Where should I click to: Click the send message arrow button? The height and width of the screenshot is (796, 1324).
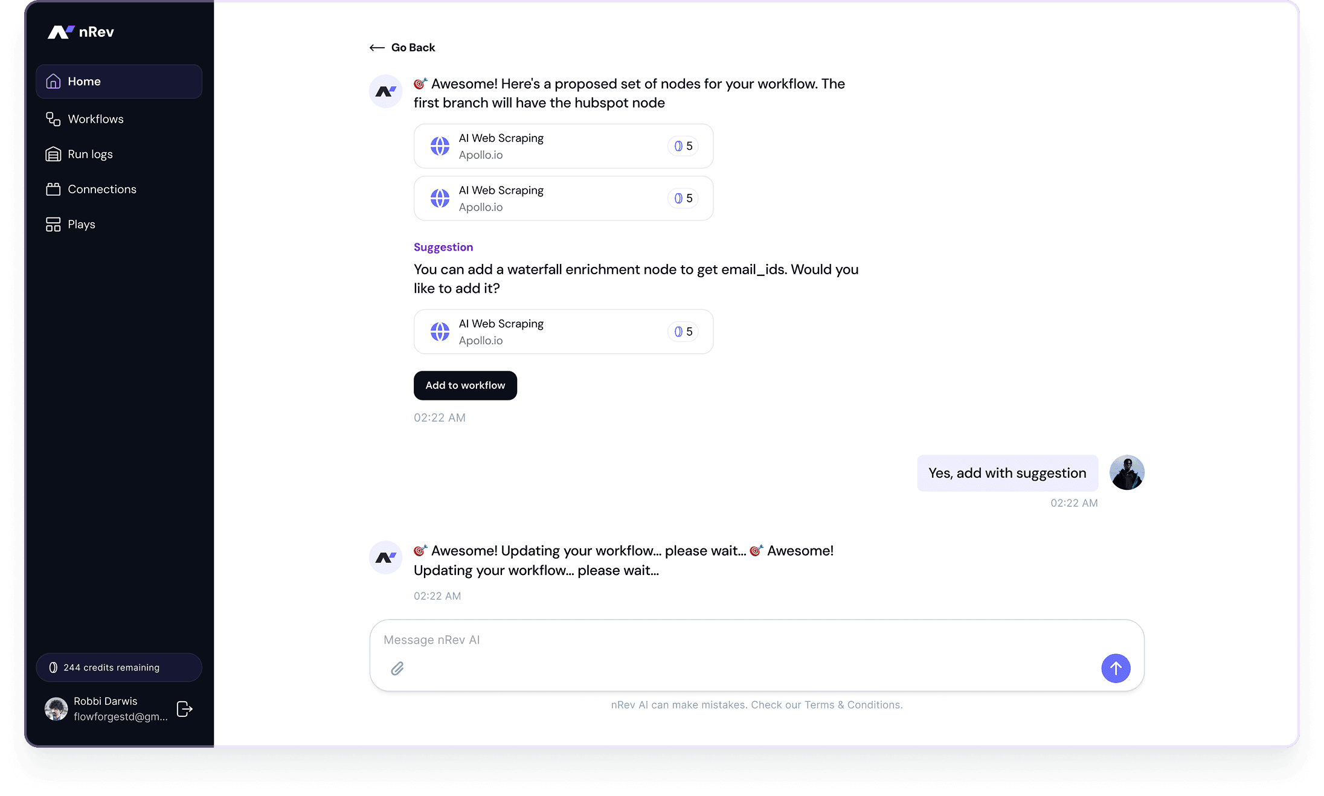1115,668
